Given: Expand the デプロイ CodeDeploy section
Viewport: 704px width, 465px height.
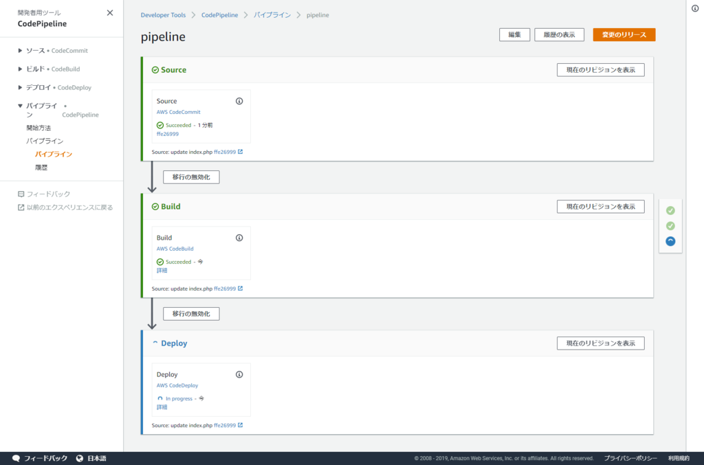Looking at the screenshot, I should (20, 87).
